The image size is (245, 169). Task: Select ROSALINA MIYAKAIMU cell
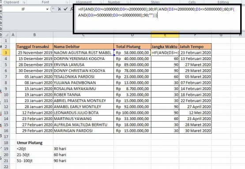click(83, 89)
